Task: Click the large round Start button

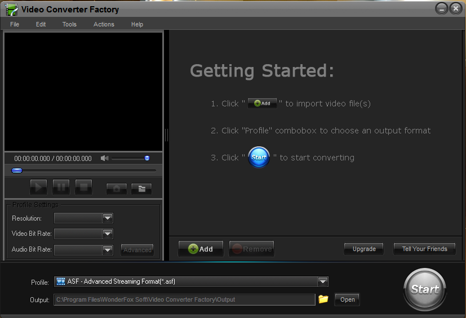Action: click(425, 289)
